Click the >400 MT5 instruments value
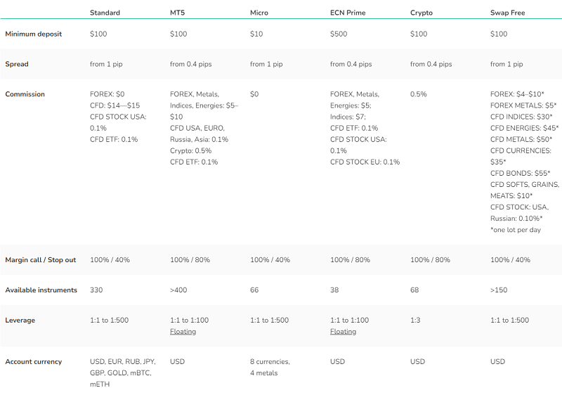Viewport: 562px width, 395px height. click(178, 290)
